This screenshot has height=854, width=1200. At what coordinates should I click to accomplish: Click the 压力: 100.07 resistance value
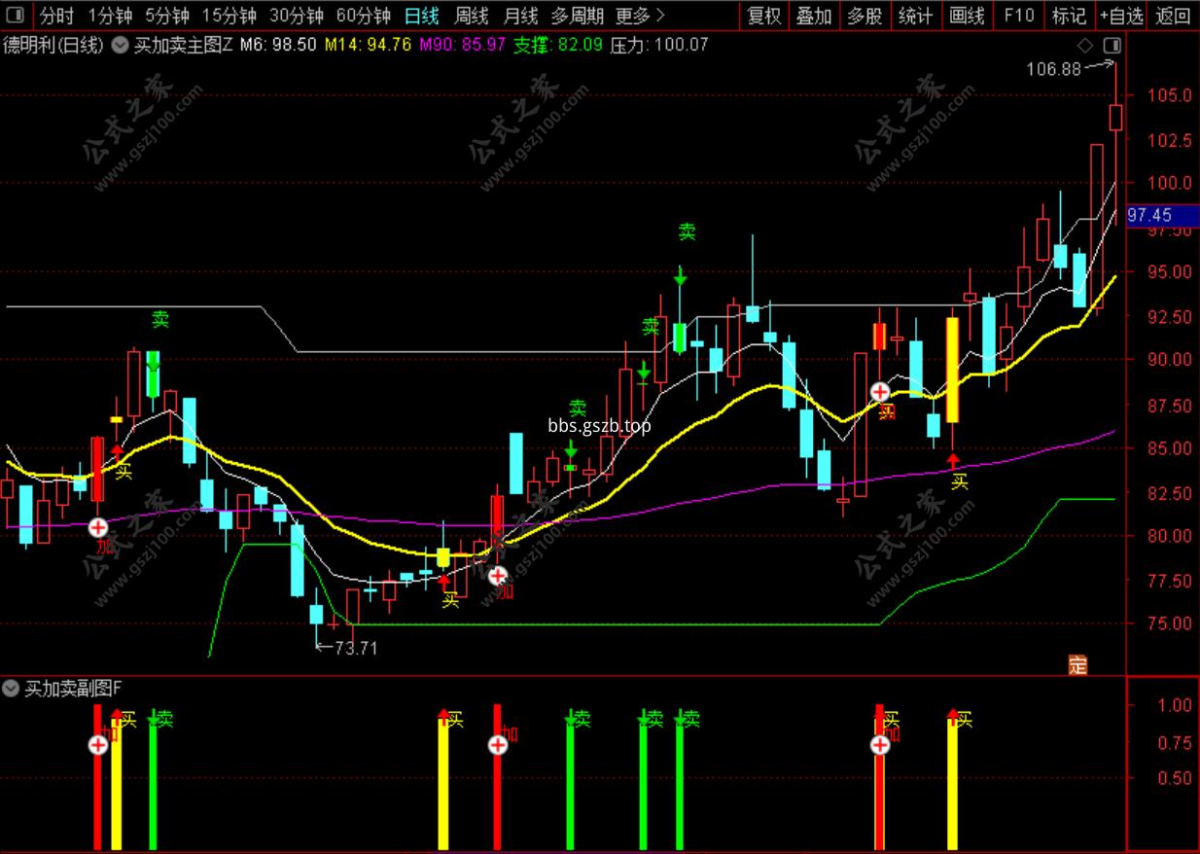pyautogui.click(x=659, y=45)
